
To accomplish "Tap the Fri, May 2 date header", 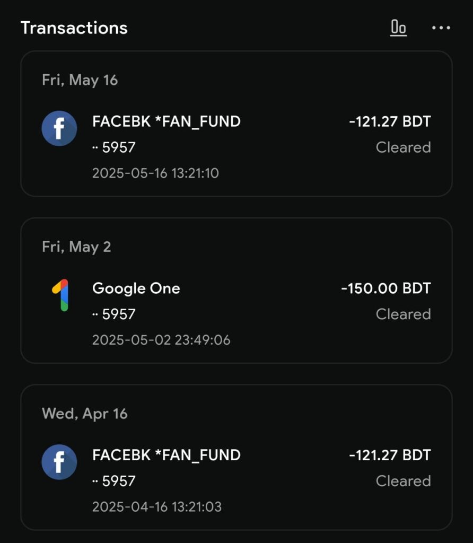I will coord(76,247).
